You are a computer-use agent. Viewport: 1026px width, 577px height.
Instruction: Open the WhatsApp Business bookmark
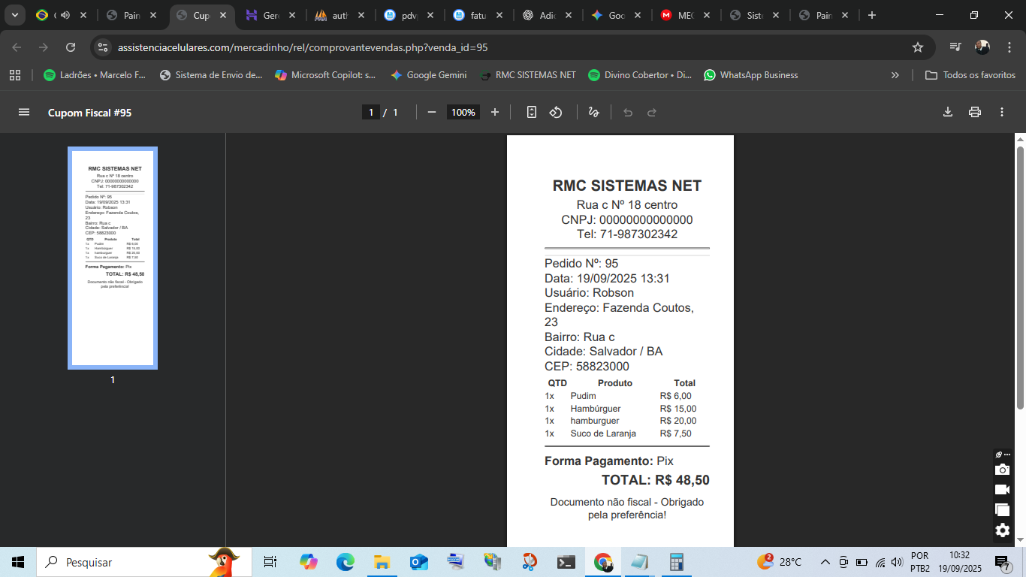[x=750, y=75]
